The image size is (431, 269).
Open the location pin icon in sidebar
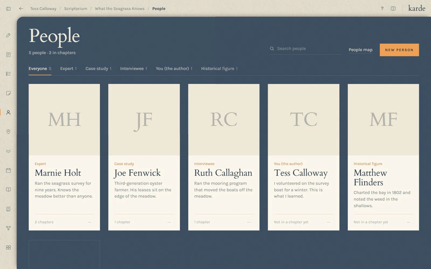(x=8, y=132)
